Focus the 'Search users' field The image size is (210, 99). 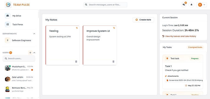(x=19, y=58)
